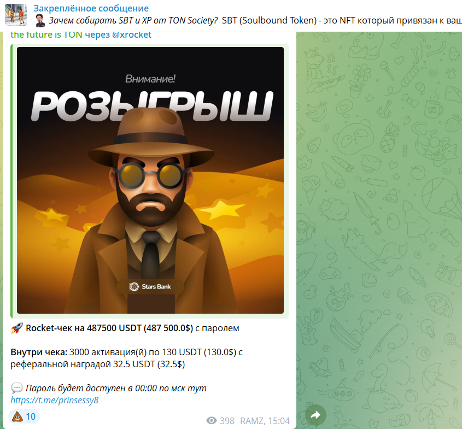The height and width of the screenshot is (429, 462).
Task: Open the РОЗЫГРЫШ giveaway image
Action: [150, 180]
